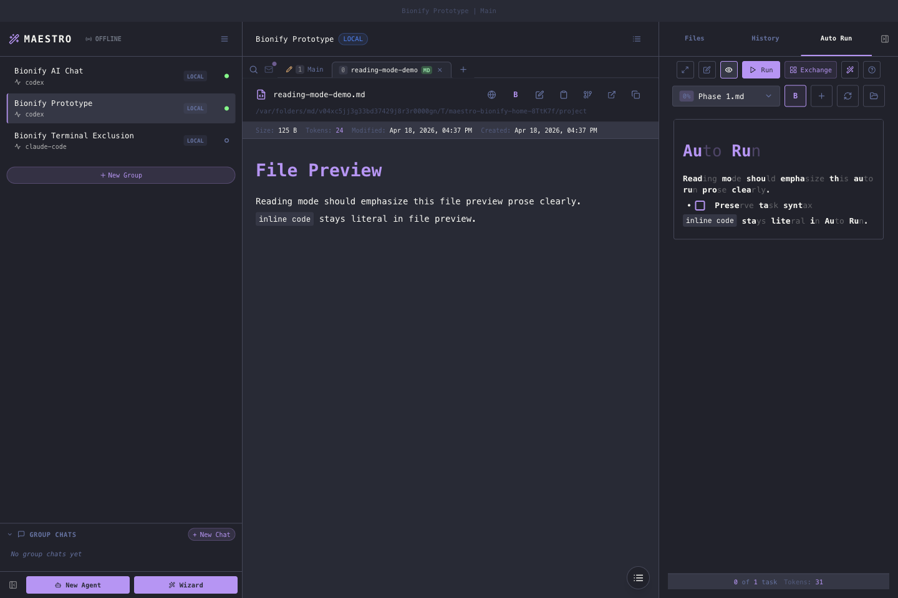
Task: Start the Auto Run with Run button
Action: pos(761,70)
